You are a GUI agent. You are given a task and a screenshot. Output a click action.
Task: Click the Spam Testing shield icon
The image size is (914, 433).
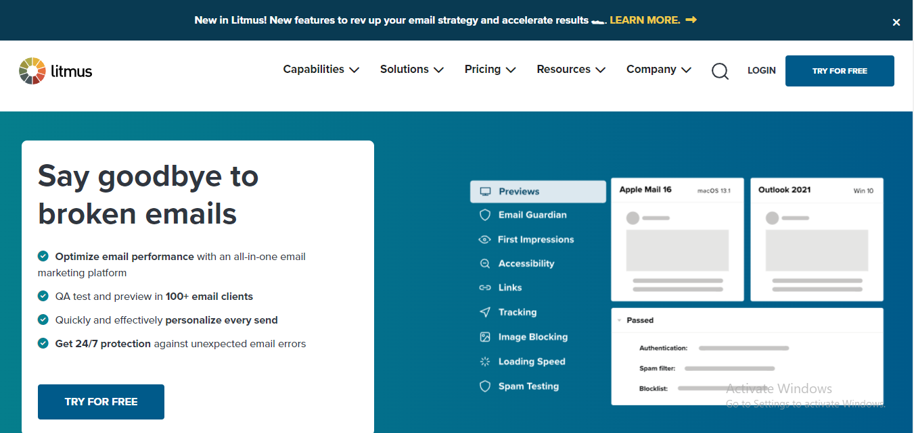point(485,386)
